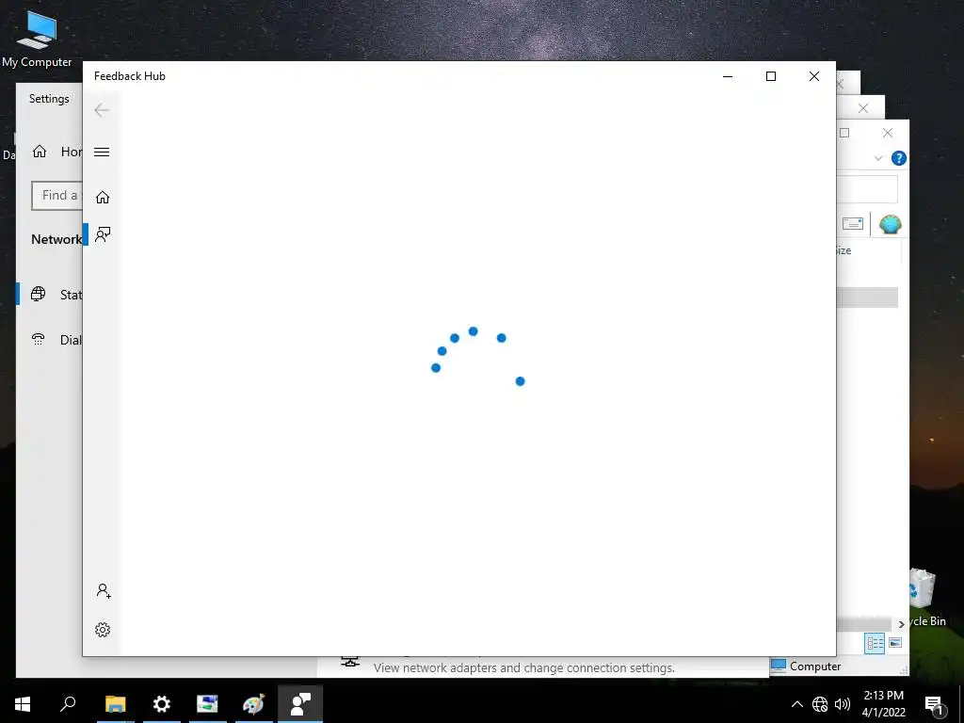Open Home in Settings window
This screenshot has width=964, height=723.
point(56,152)
